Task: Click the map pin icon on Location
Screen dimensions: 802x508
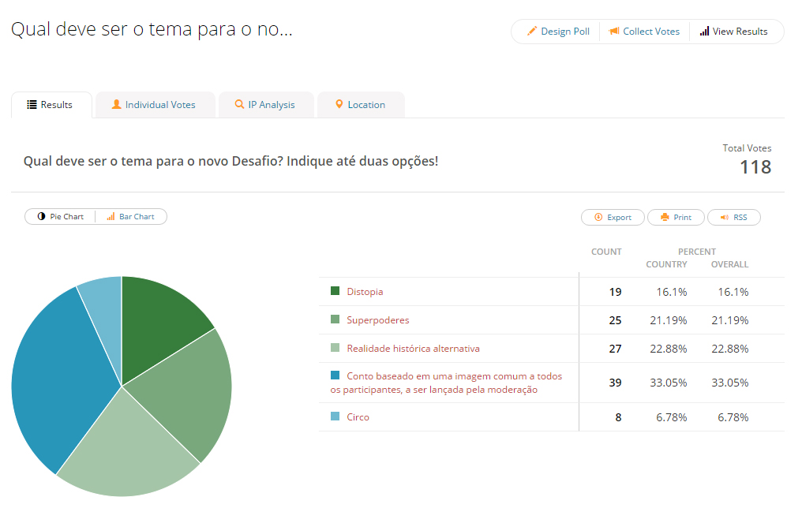Action: [339, 104]
